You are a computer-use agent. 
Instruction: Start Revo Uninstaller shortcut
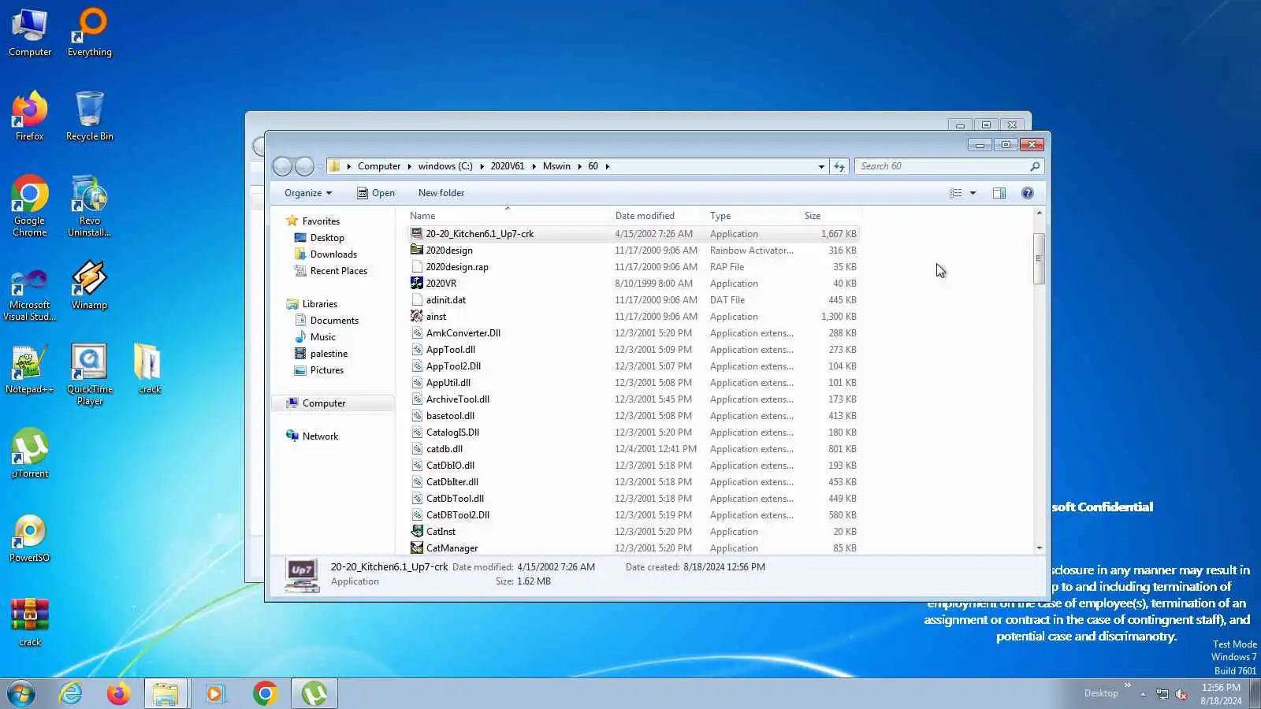90,206
